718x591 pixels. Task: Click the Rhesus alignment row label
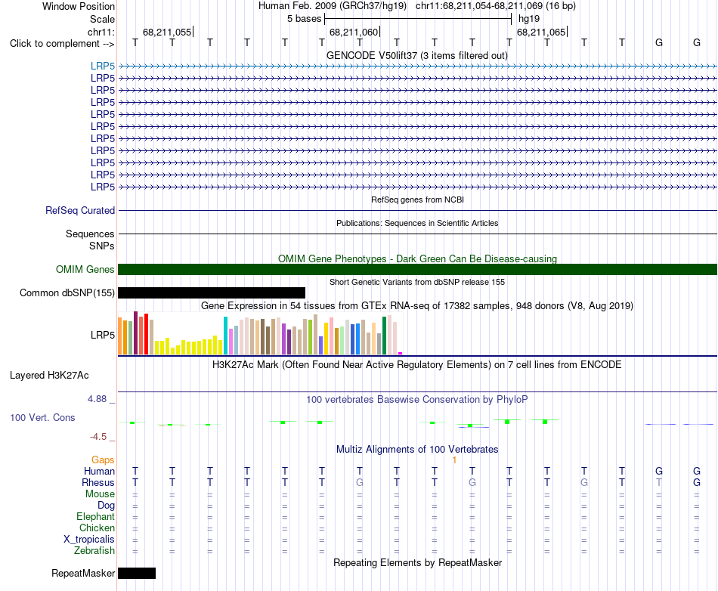click(x=98, y=482)
